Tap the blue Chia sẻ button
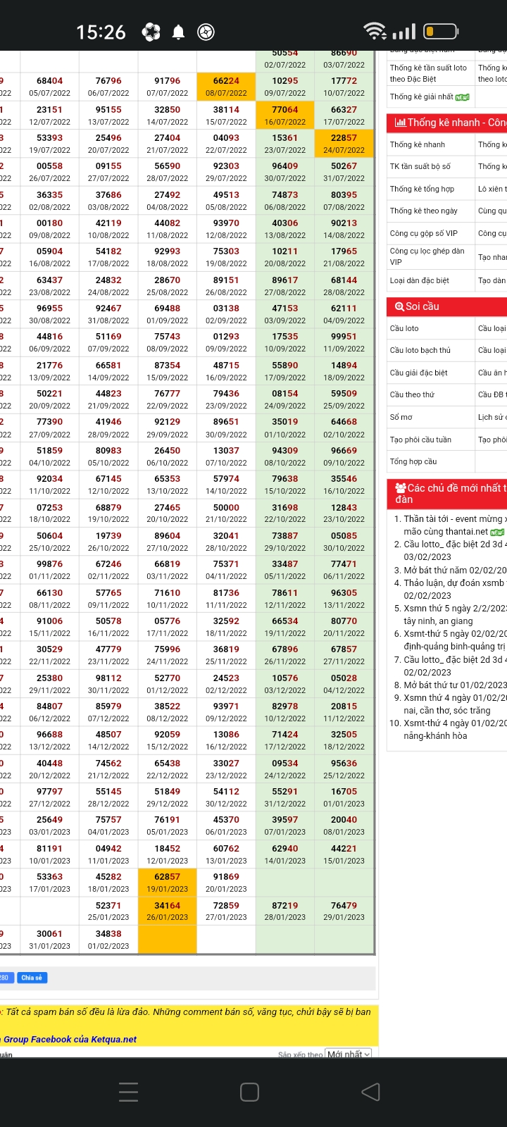 (32, 978)
